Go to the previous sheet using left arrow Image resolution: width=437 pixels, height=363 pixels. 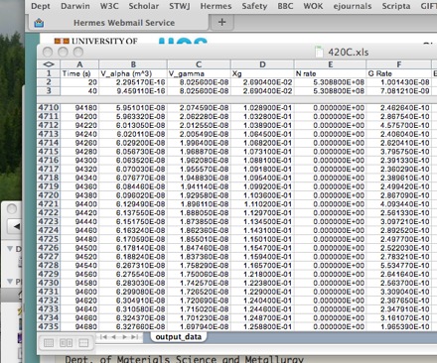coord(113,337)
